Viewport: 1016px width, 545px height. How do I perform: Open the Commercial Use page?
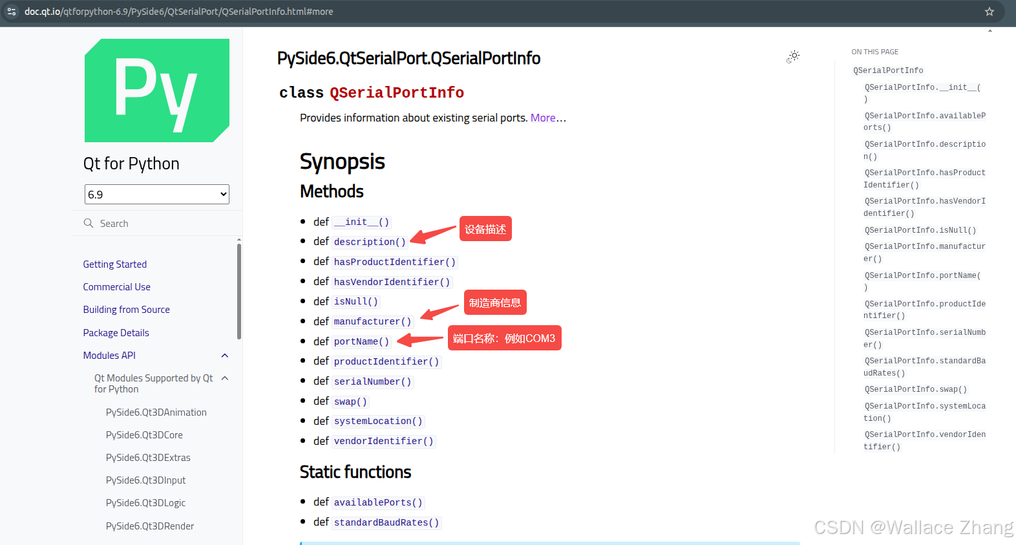coord(117,286)
